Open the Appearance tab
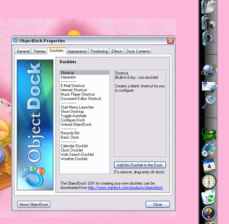 77,51
